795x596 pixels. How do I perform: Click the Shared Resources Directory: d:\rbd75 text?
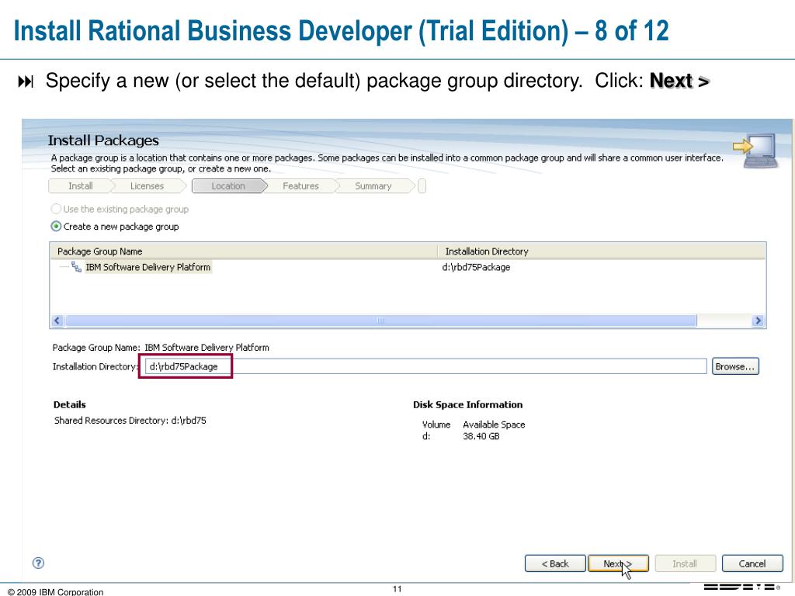coord(130,420)
